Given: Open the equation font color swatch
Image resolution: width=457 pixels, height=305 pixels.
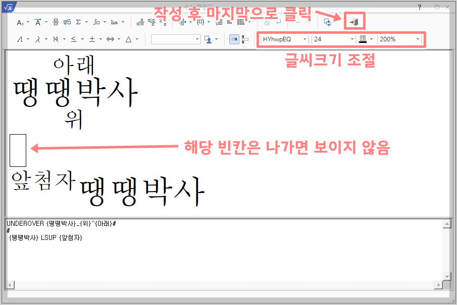Looking at the screenshot, I should (x=364, y=39).
